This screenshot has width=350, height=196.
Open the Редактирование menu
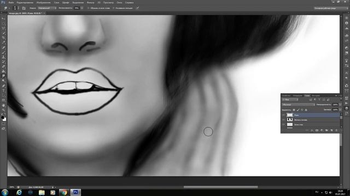[x=25, y=3]
